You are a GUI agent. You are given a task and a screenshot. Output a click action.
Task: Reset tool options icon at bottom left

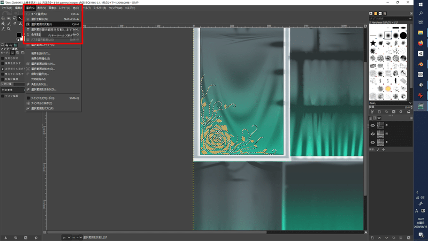click(x=36, y=238)
